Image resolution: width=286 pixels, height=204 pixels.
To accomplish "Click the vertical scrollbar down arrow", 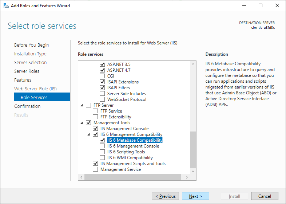I will [x=193, y=171].
